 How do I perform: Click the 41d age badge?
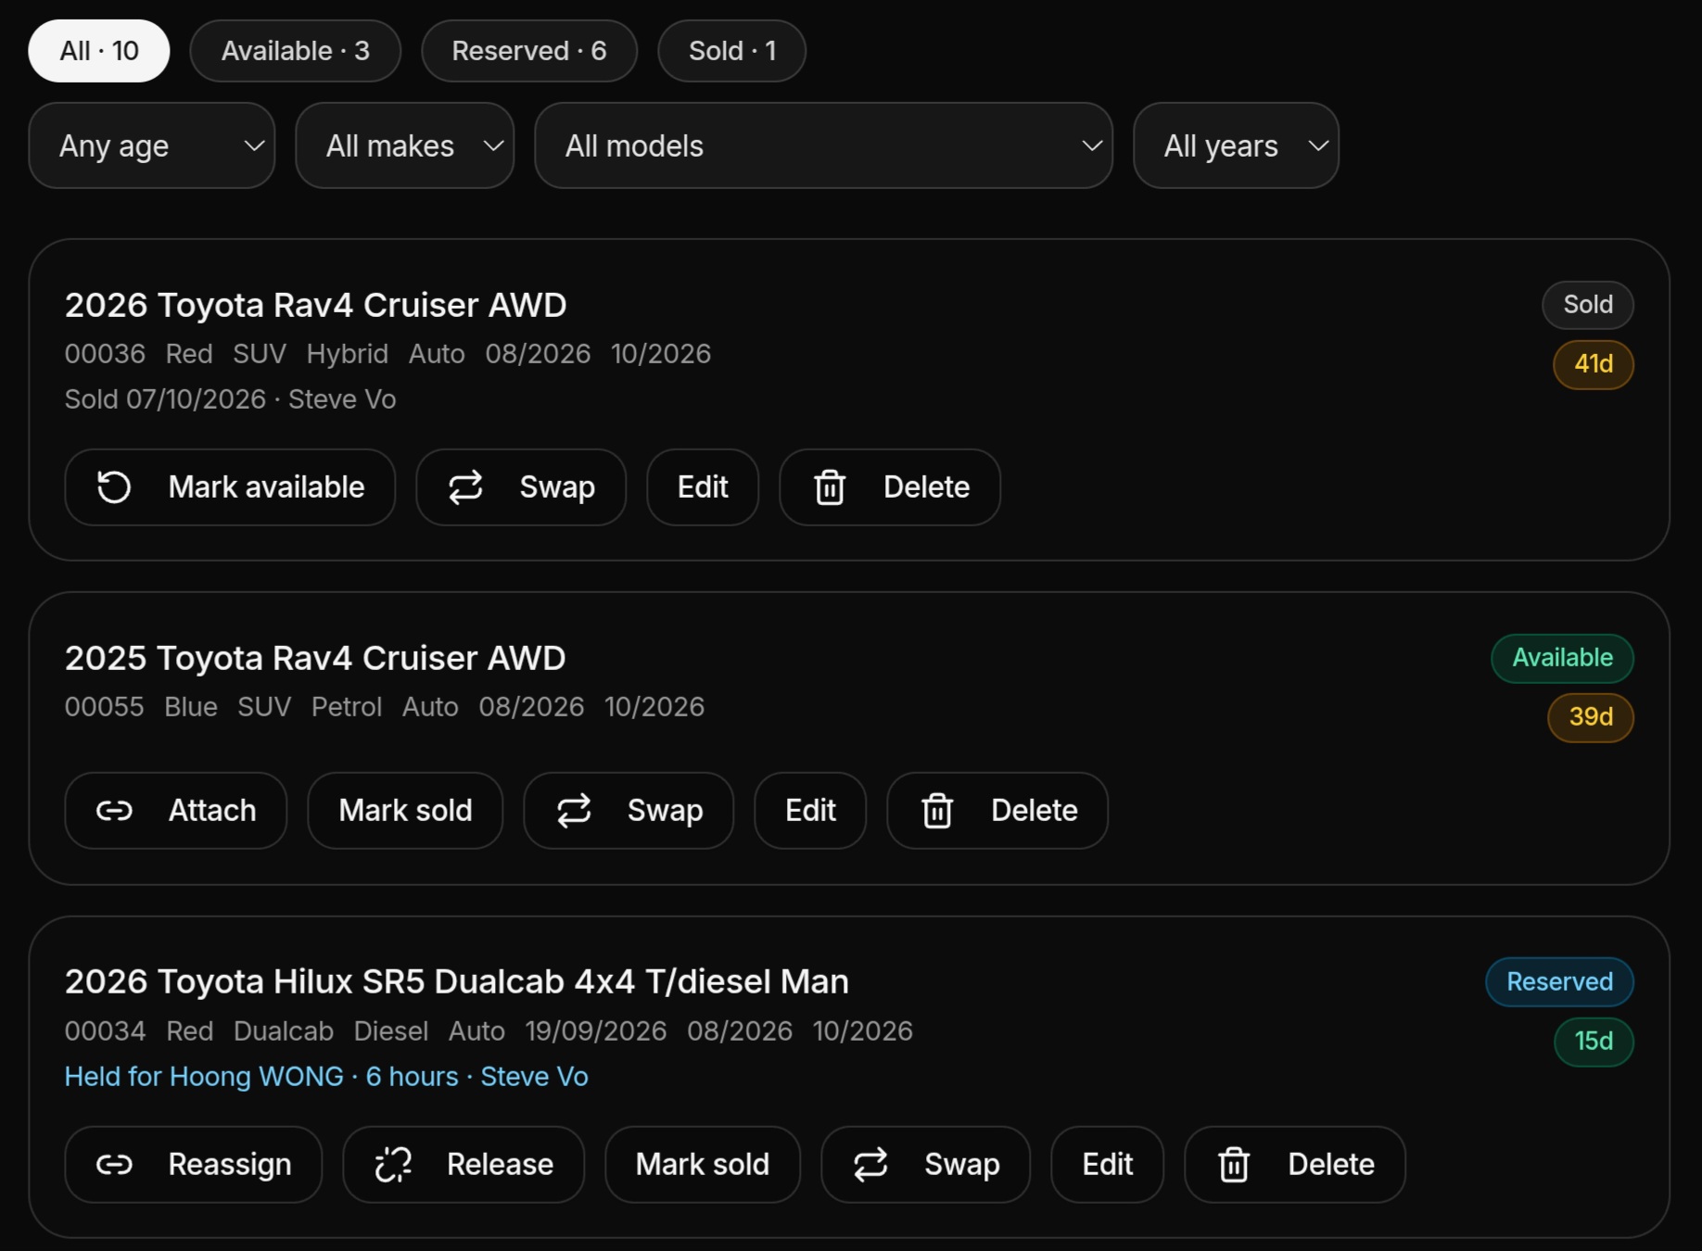pos(1594,365)
